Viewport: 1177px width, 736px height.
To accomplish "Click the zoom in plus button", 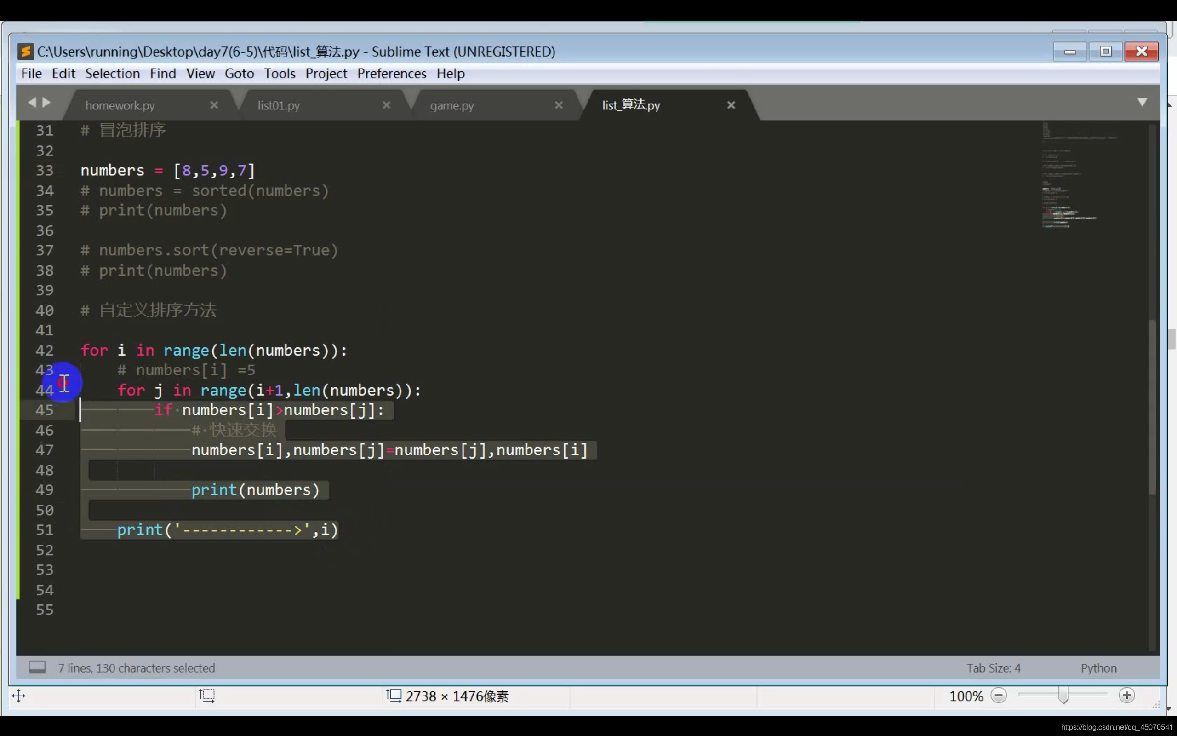I will [x=1126, y=696].
